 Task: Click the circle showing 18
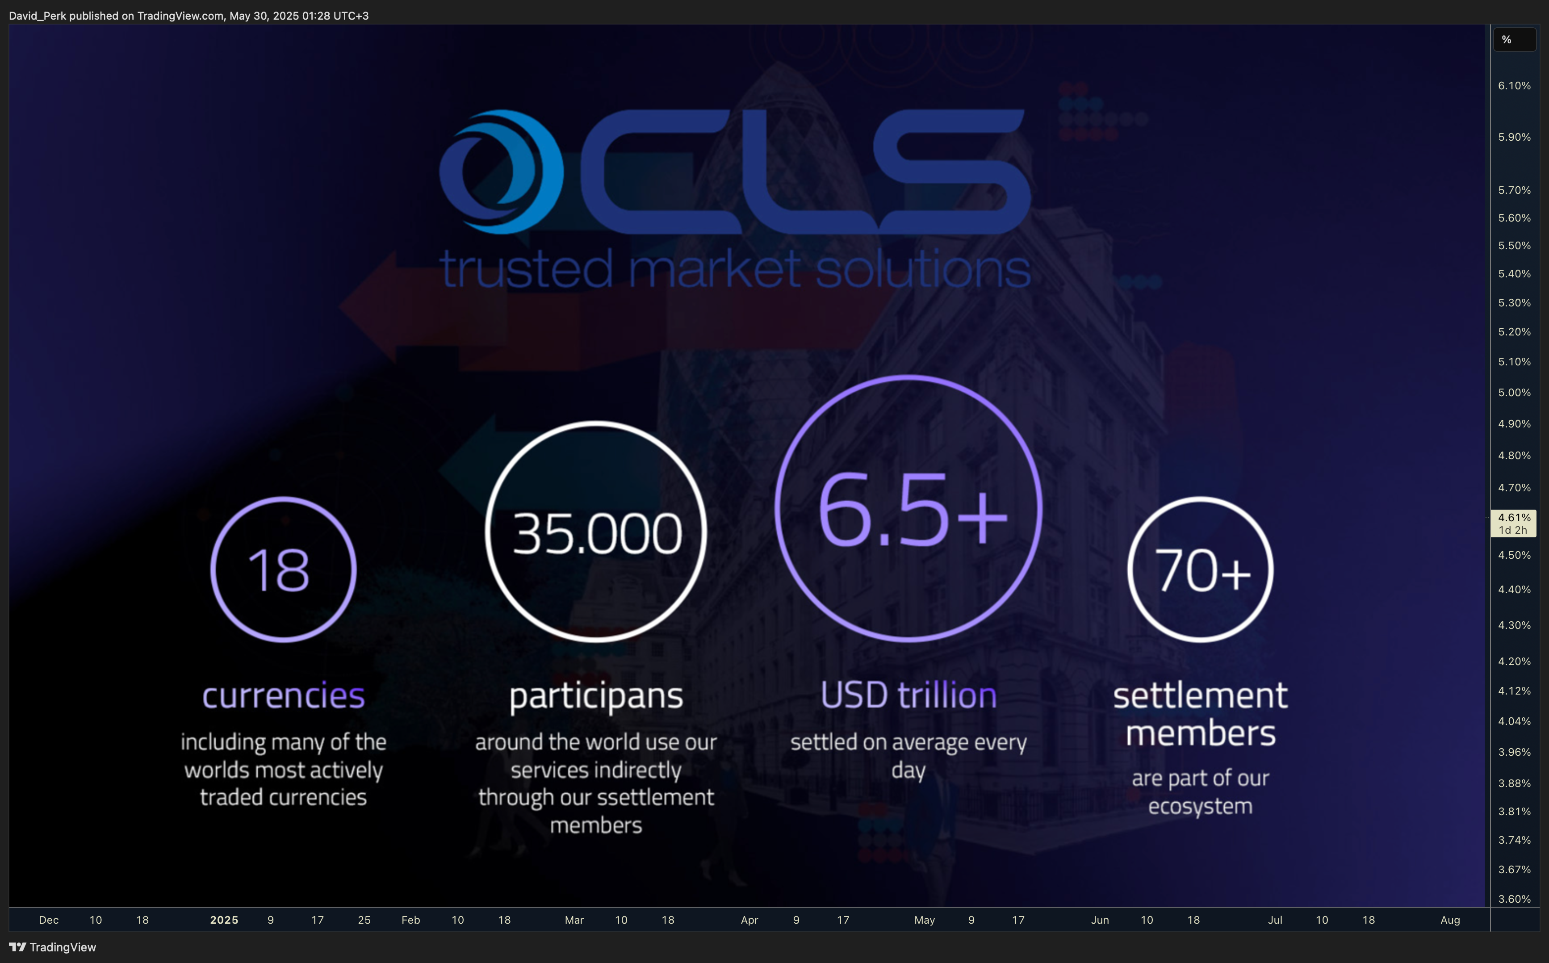tap(284, 569)
